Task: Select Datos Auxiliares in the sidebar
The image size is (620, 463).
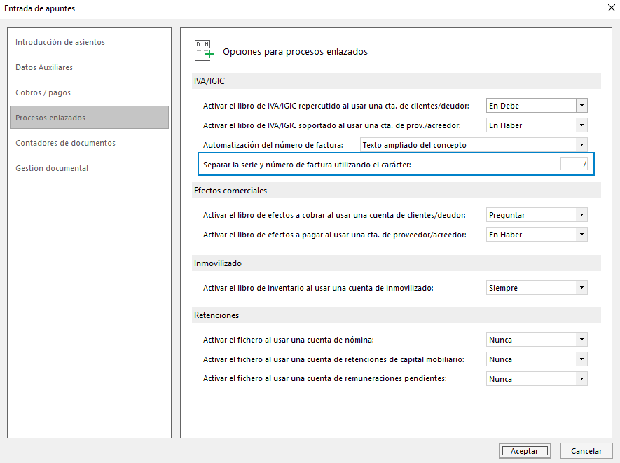Action: pyautogui.click(x=44, y=67)
